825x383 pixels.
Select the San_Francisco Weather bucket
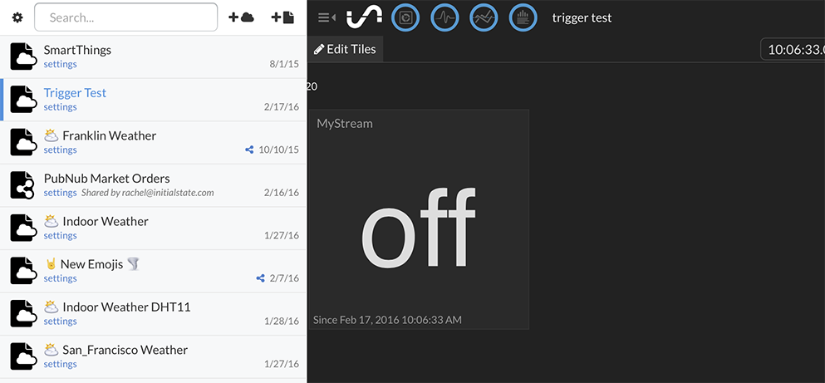125,350
